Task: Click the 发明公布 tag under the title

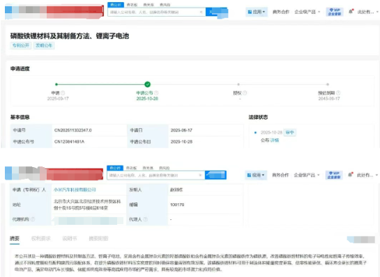Action: click(44, 45)
